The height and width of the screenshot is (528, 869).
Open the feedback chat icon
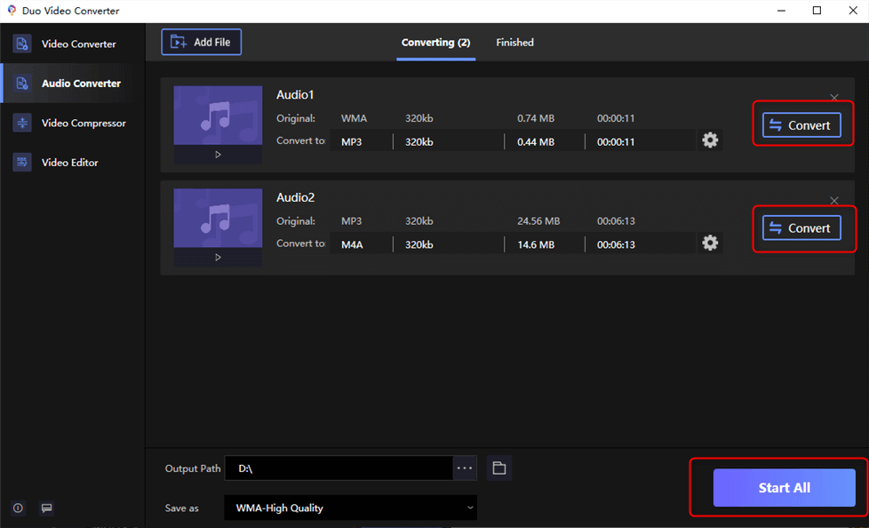pos(47,508)
